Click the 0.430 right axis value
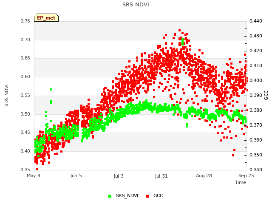This screenshot has width=272, height=204. pyautogui.click(x=256, y=36)
